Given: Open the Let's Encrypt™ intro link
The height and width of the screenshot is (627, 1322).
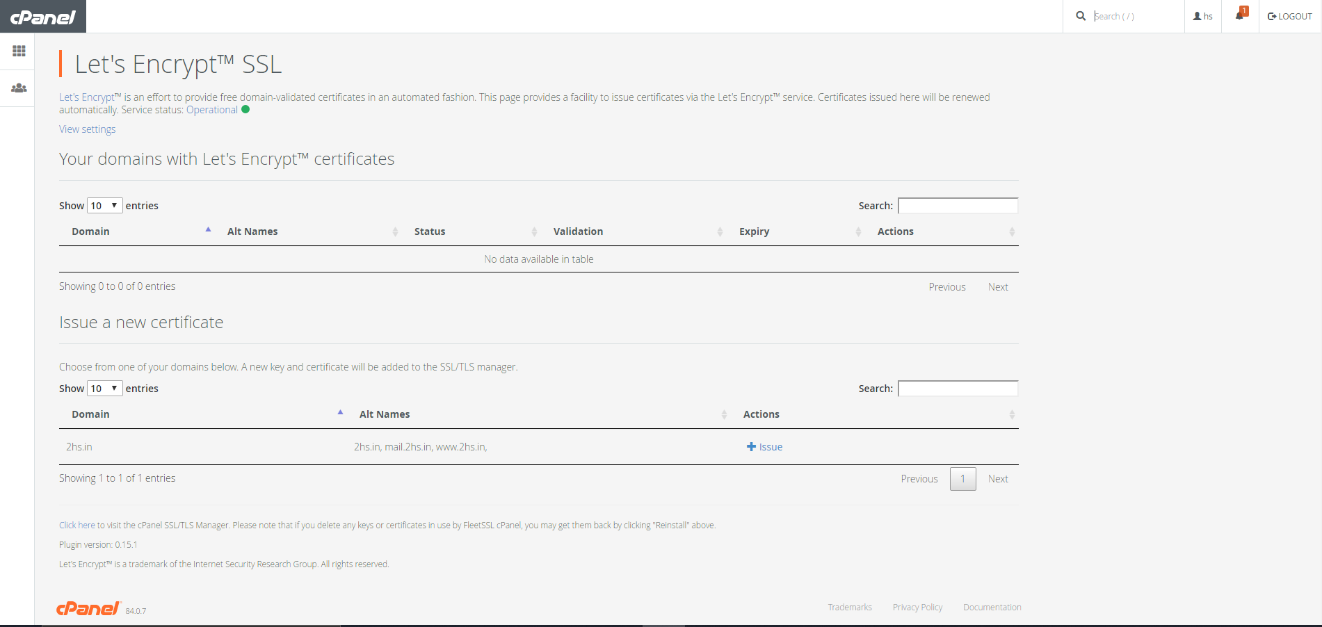Looking at the screenshot, I should [x=90, y=97].
